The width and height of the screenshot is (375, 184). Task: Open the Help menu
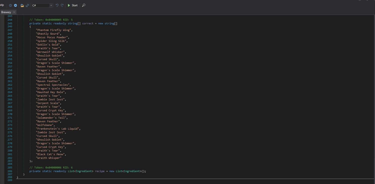coord(2,5)
